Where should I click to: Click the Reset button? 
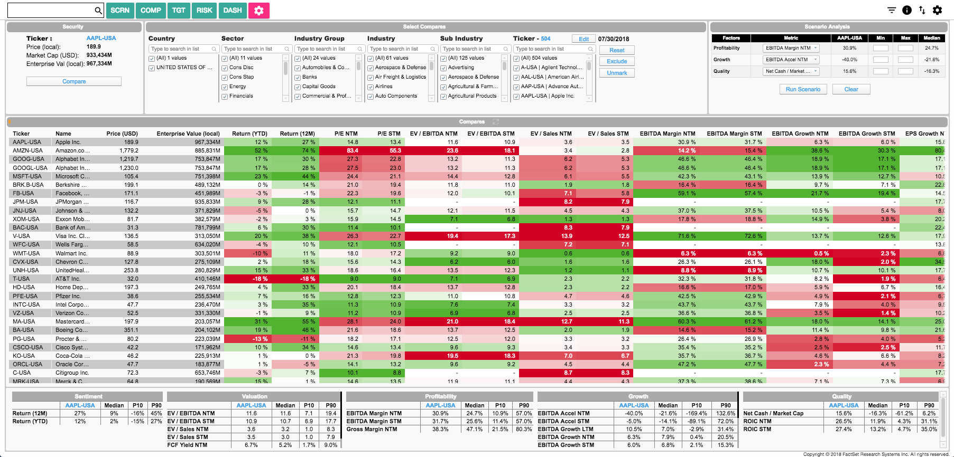tap(617, 50)
